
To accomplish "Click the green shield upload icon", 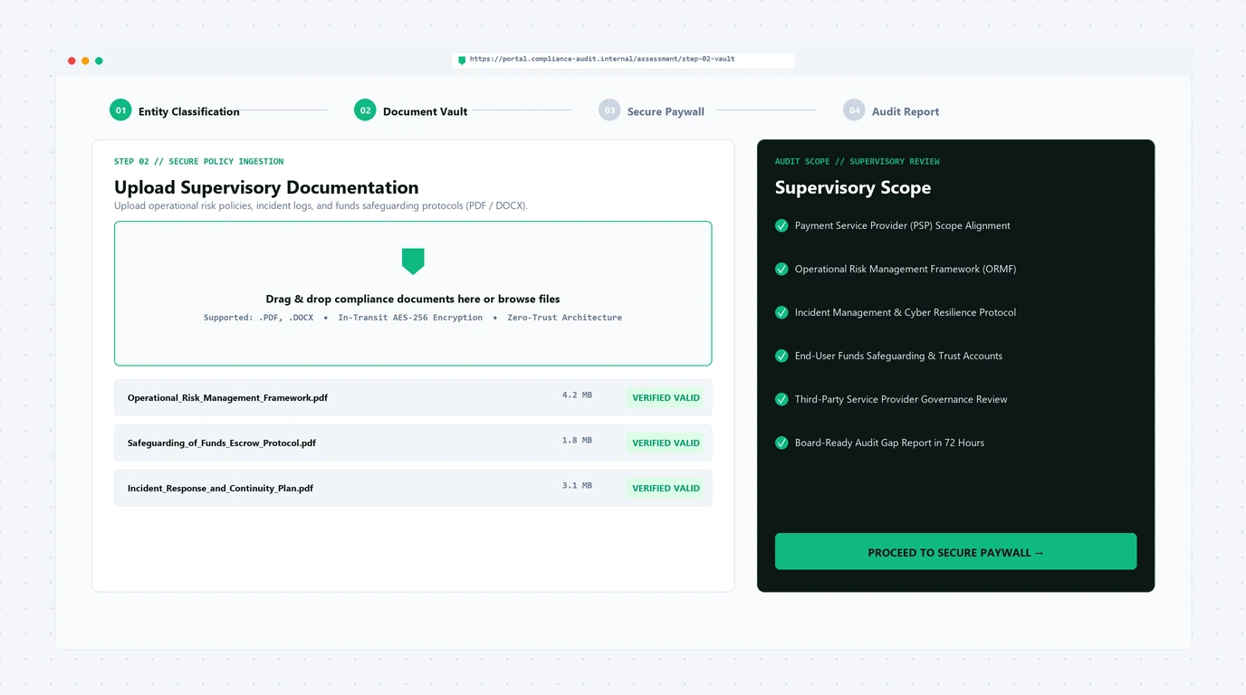I will (x=413, y=261).
